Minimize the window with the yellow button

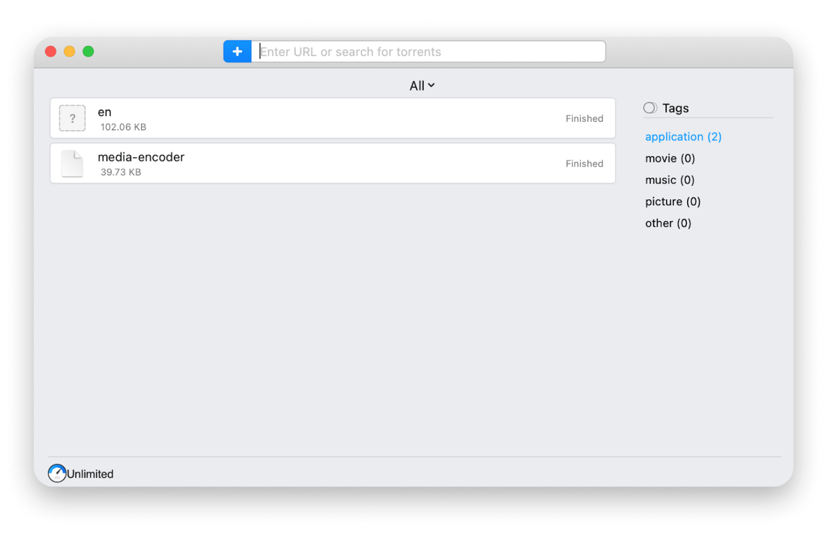tap(69, 51)
